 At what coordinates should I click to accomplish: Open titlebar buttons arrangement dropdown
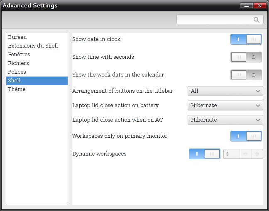tap(225, 91)
